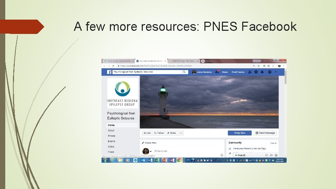The height and width of the screenshot is (189, 336).
Task: Click the Home link in Facebook header
Action: pos(225,72)
